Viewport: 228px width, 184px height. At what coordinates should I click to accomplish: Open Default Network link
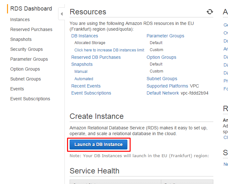coord(163,93)
